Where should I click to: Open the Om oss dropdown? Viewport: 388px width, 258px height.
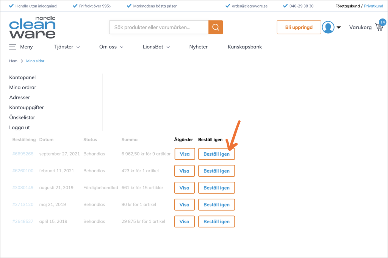click(111, 47)
